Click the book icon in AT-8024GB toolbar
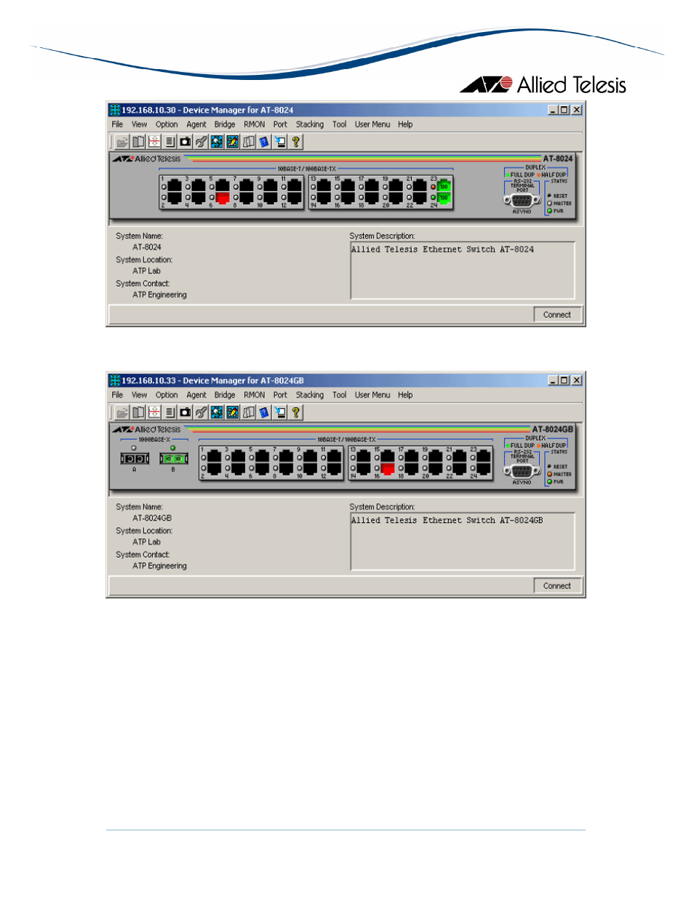 click(138, 412)
